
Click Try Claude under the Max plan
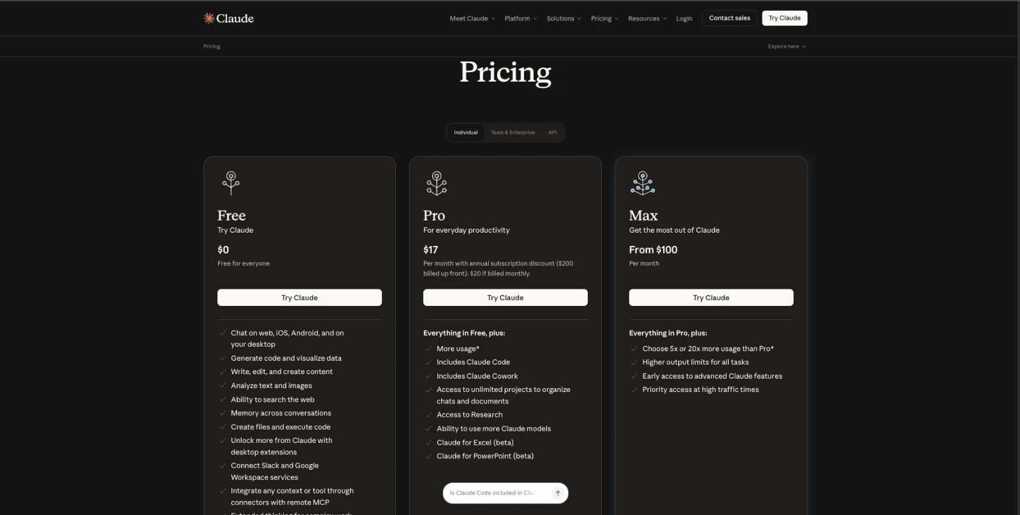(711, 298)
